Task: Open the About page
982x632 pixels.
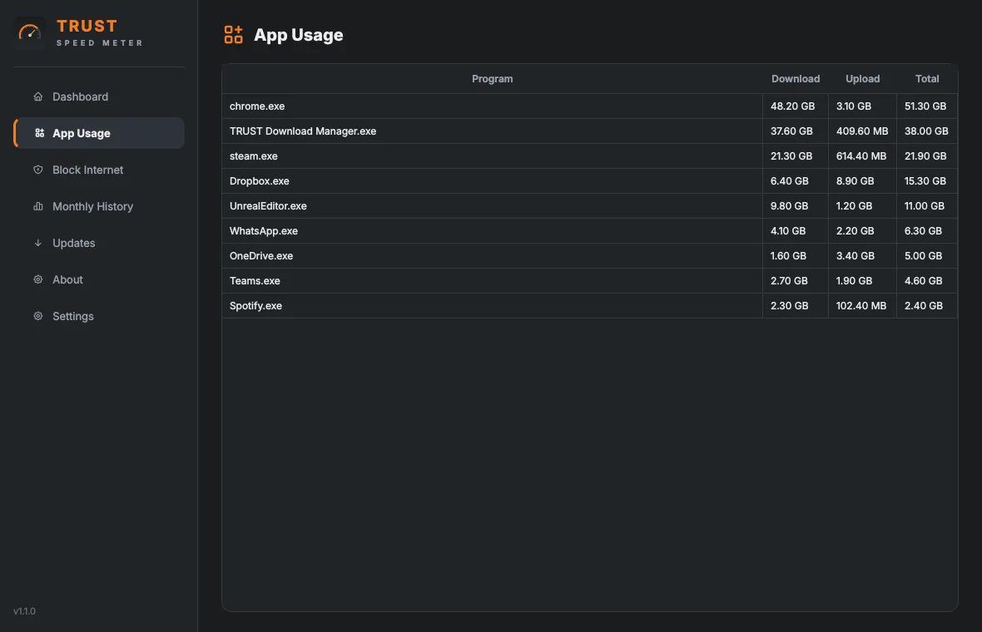Action: click(99, 279)
